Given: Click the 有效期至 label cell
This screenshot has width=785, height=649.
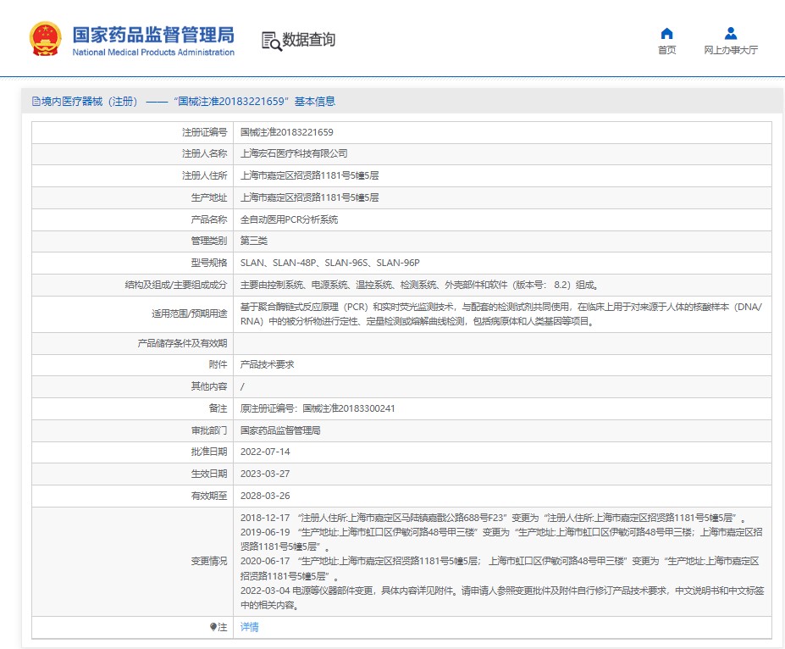Looking at the screenshot, I should (x=133, y=496).
